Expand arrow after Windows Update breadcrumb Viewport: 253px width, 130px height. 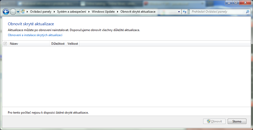point(118,12)
